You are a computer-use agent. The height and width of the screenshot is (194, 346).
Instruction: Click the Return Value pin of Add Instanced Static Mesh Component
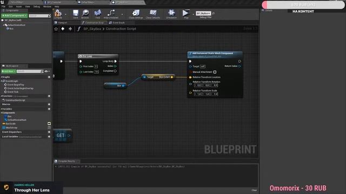(239, 66)
